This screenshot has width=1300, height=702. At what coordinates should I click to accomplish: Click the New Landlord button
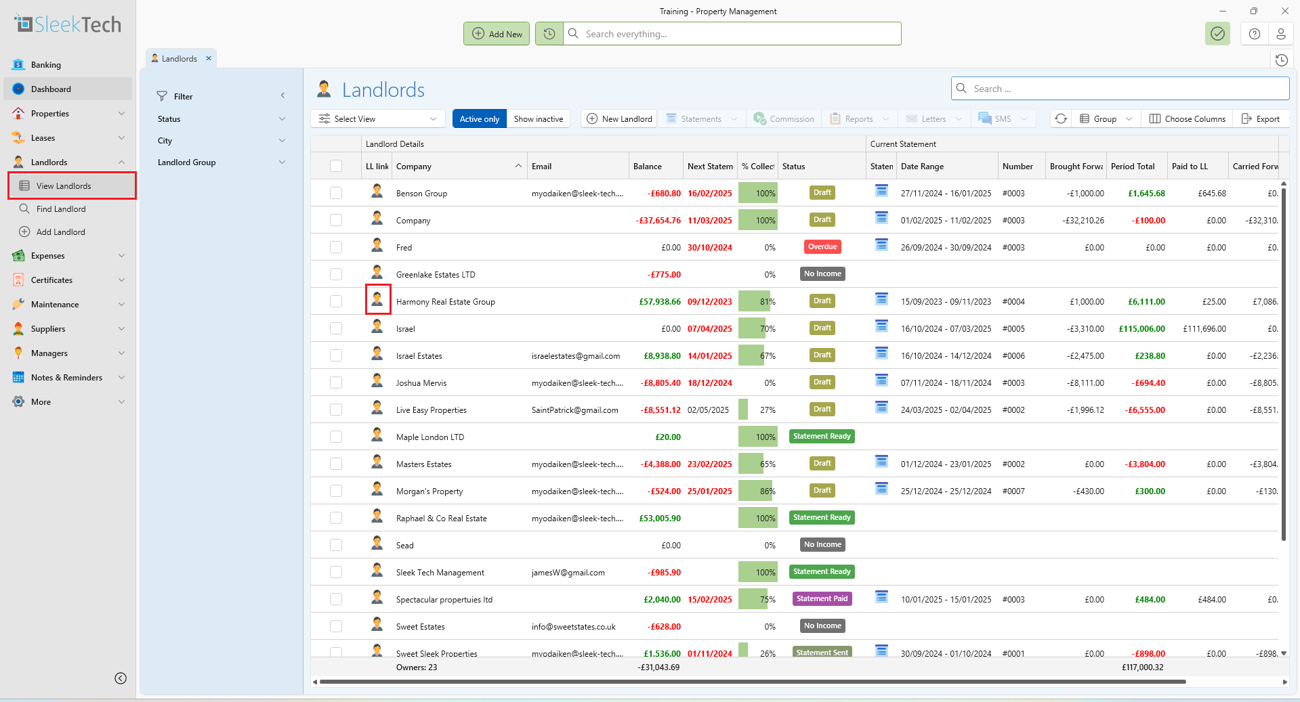(x=620, y=118)
